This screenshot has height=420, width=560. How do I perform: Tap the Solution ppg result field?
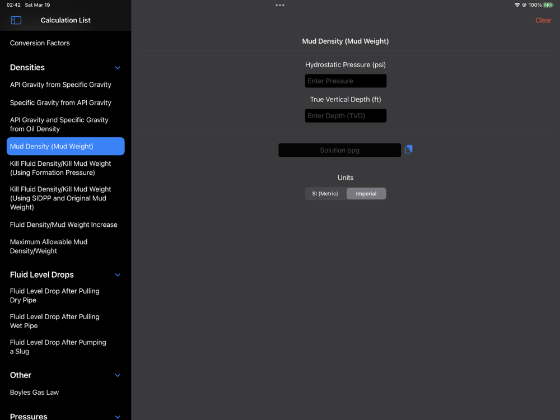pos(340,150)
